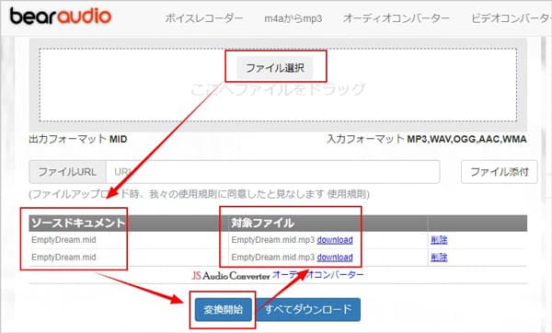Open the ビデオコンバーター navigation item
The width and height of the screenshot is (552, 333).
coord(512,18)
